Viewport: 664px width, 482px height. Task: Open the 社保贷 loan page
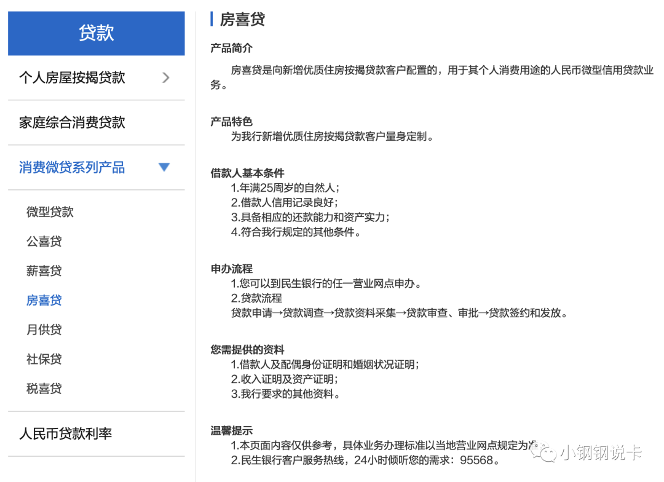tap(44, 359)
